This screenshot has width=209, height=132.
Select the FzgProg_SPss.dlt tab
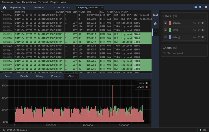pyautogui.click(x=88, y=8)
